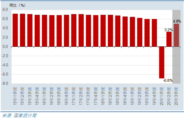Image resolution: width=184 pixels, height=118 pixels.
Task: Select the highlighted 20年3季度 bar
Action: point(176,35)
